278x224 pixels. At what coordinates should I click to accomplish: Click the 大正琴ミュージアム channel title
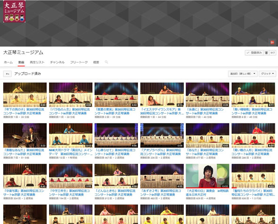click(23, 53)
